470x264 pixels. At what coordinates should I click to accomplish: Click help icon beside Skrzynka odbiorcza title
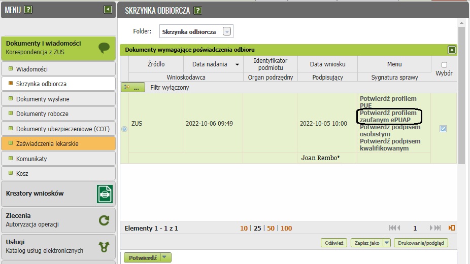(x=198, y=10)
